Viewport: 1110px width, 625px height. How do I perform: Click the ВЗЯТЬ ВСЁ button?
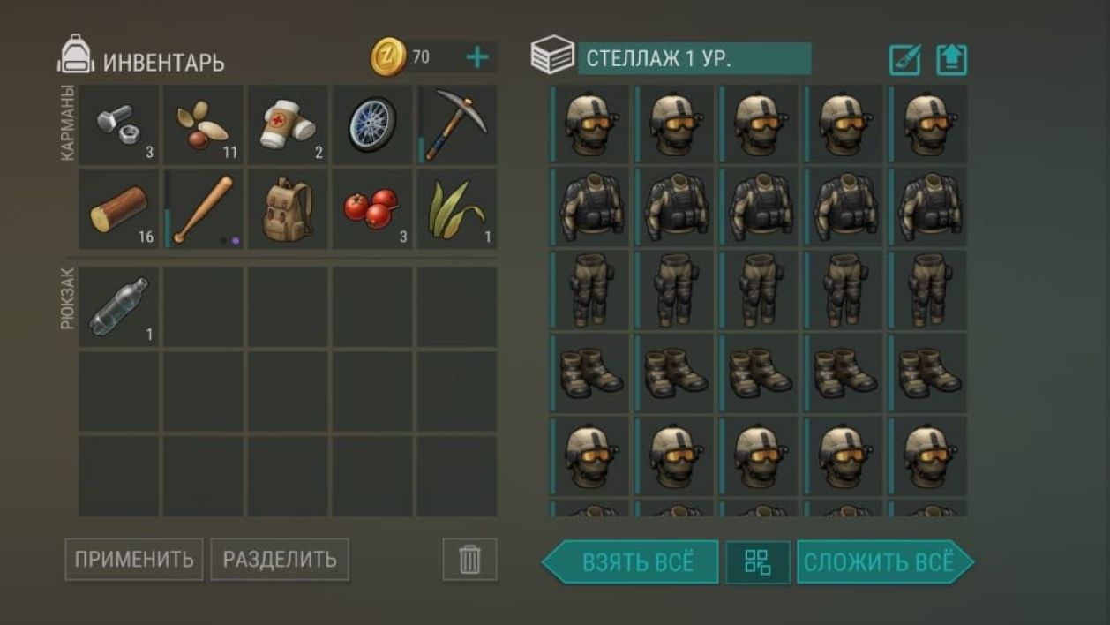(x=630, y=562)
